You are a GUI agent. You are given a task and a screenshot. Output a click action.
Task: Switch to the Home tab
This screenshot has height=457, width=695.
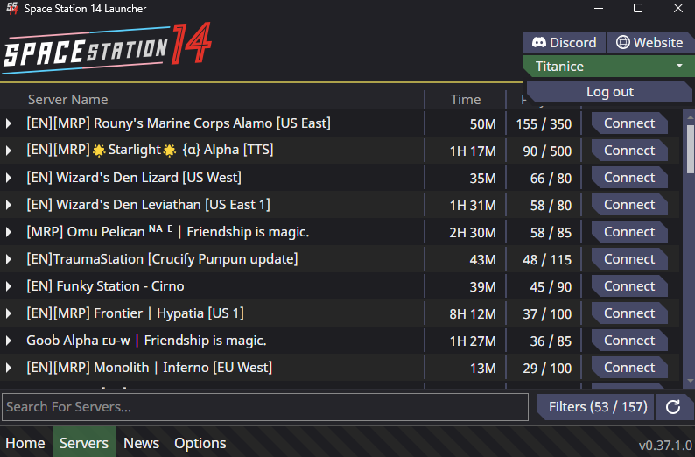(25, 443)
